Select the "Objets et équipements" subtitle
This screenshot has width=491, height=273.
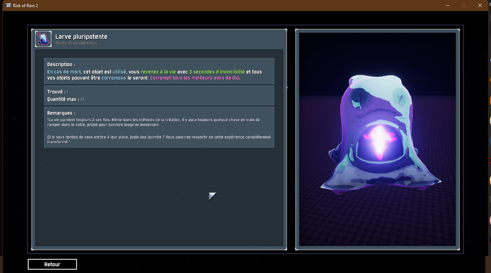(x=76, y=43)
